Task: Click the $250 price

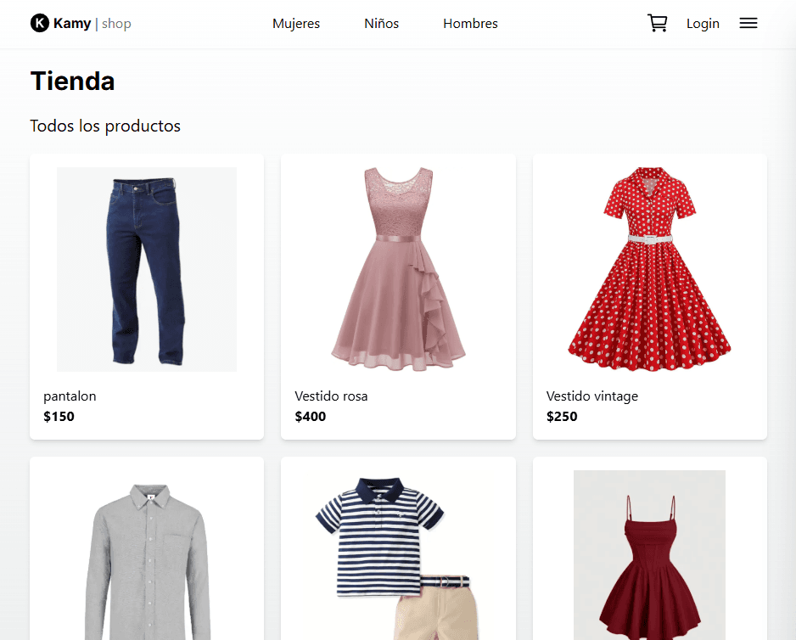Action: click(x=562, y=417)
